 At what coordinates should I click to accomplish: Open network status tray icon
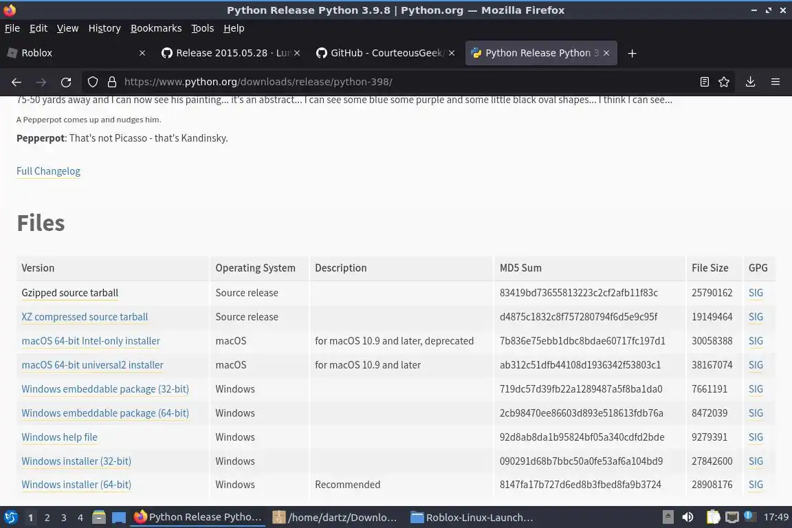731,518
